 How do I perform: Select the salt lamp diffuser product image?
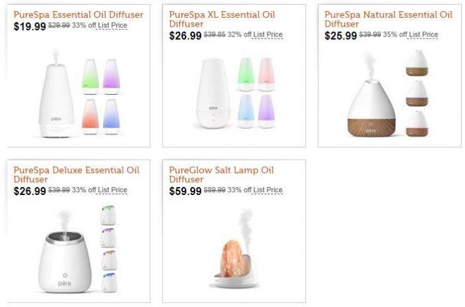click(x=234, y=249)
